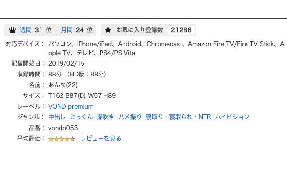Viewport: 287px width, 188px height.
Task: Click the release date 2019/02/15
Action: pyautogui.click(x=66, y=63)
